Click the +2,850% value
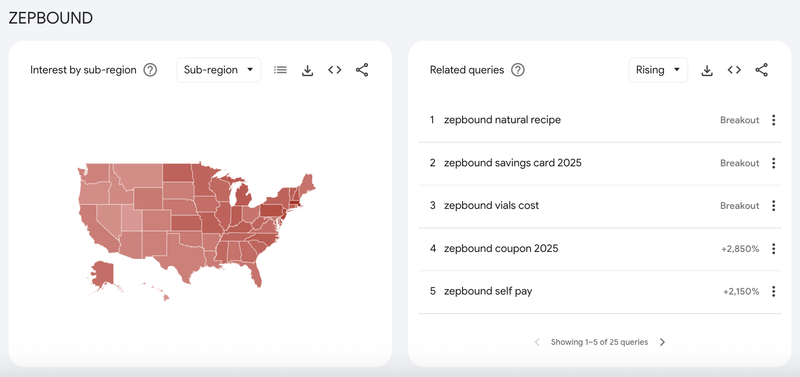The width and height of the screenshot is (800, 377). [x=740, y=249]
